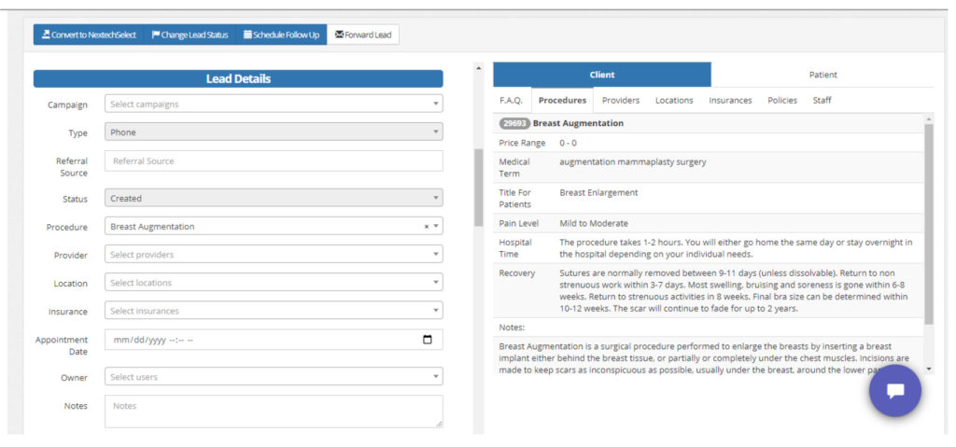Switch to the Patient tab
This screenshot has height=447, width=956.
click(x=822, y=75)
